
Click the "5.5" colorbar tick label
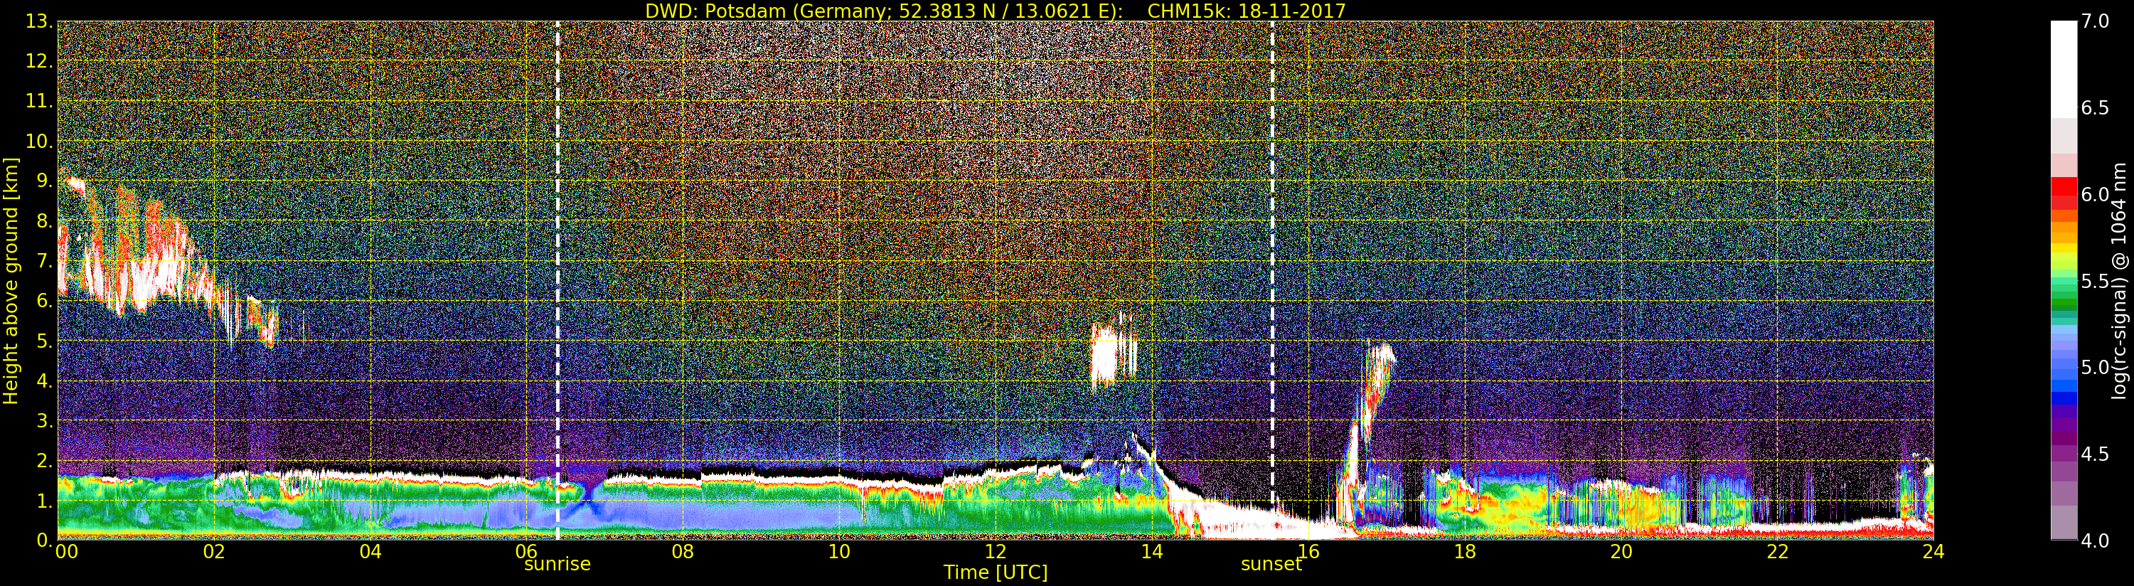[2095, 281]
